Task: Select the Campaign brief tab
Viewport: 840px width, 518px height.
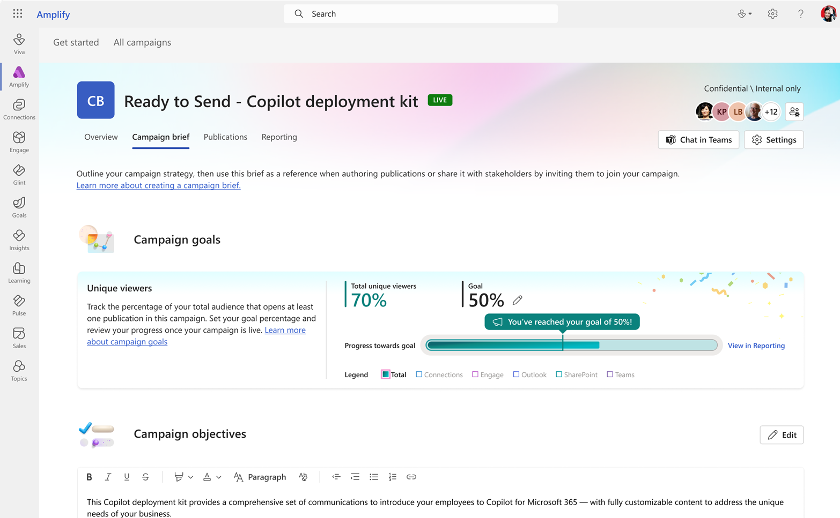Action: [x=161, y=137]
